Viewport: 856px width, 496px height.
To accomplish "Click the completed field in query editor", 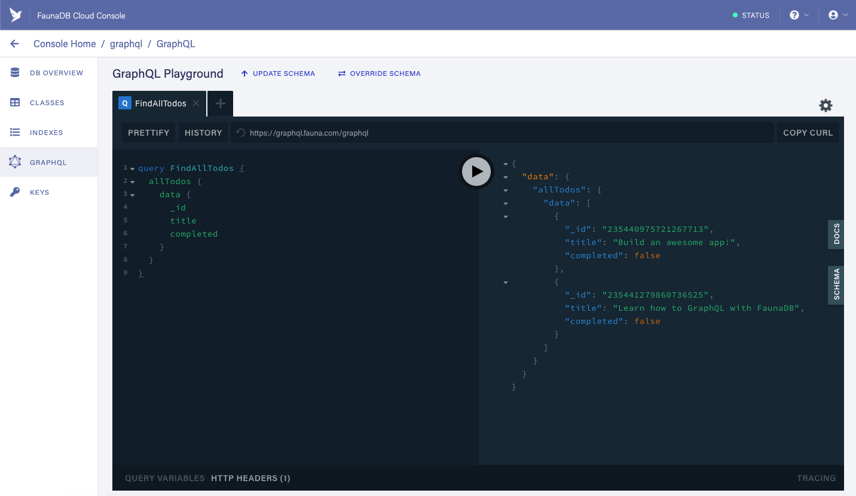I will [194, 234].
